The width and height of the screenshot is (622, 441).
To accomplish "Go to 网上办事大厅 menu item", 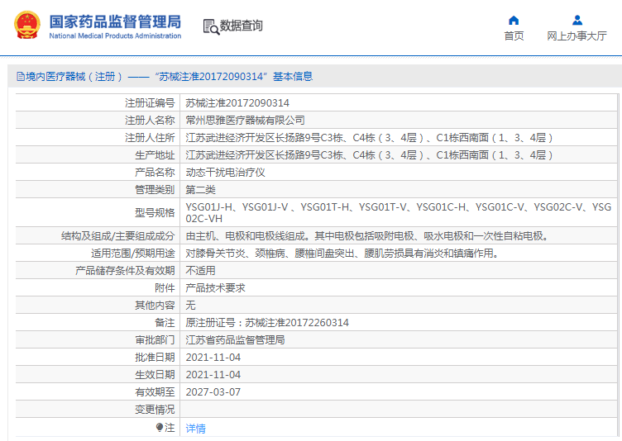I will click(577, 36).
